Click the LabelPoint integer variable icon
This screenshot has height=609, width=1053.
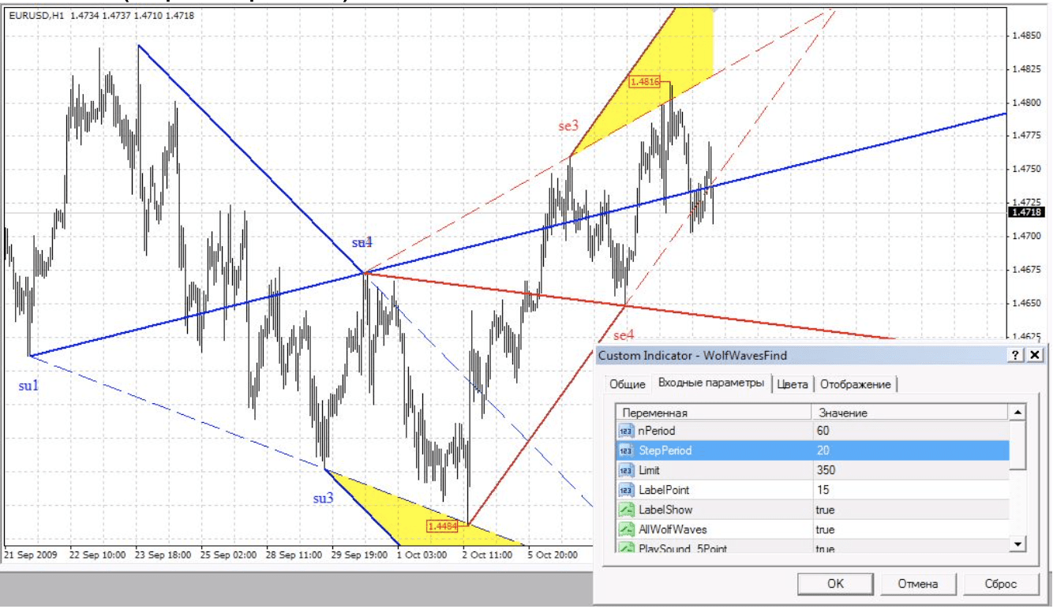pos(626,490)
